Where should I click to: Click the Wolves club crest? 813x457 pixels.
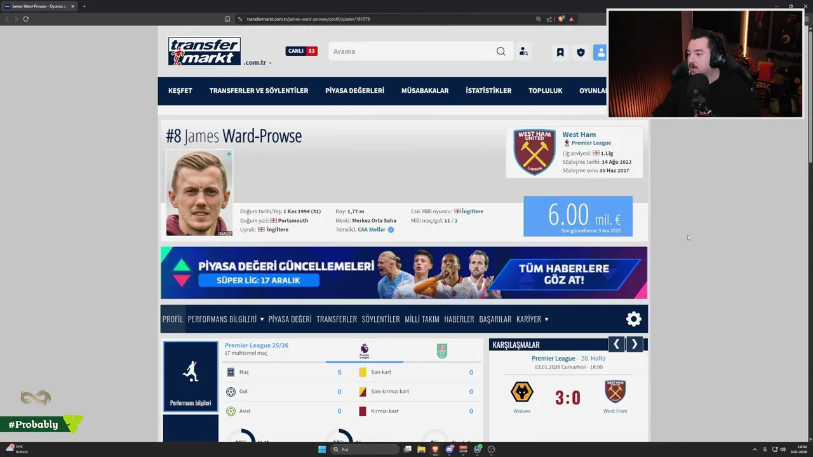pyautogui.click(x=522, y=392)
